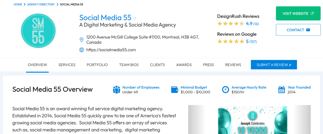Click the Year Founded calendar icon

pyautogui.click(x=282, y=90)
